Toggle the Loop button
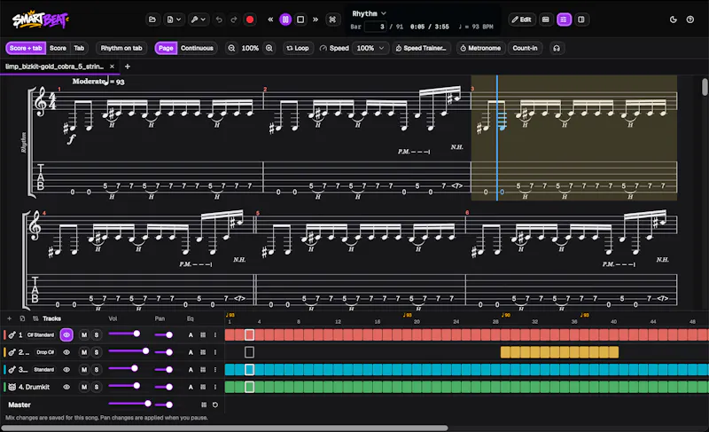Screen dimensions: 709x432 click(x=298, y=48)
